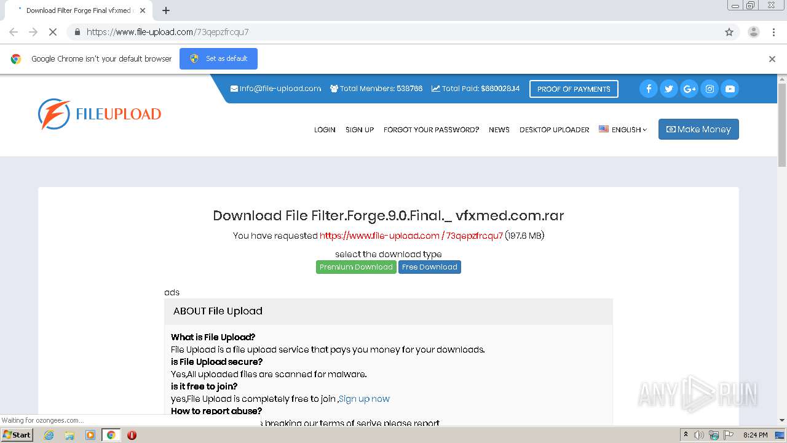Click the Free Download button
Viewport: 787px width, 443px height.
click(430, 267)
